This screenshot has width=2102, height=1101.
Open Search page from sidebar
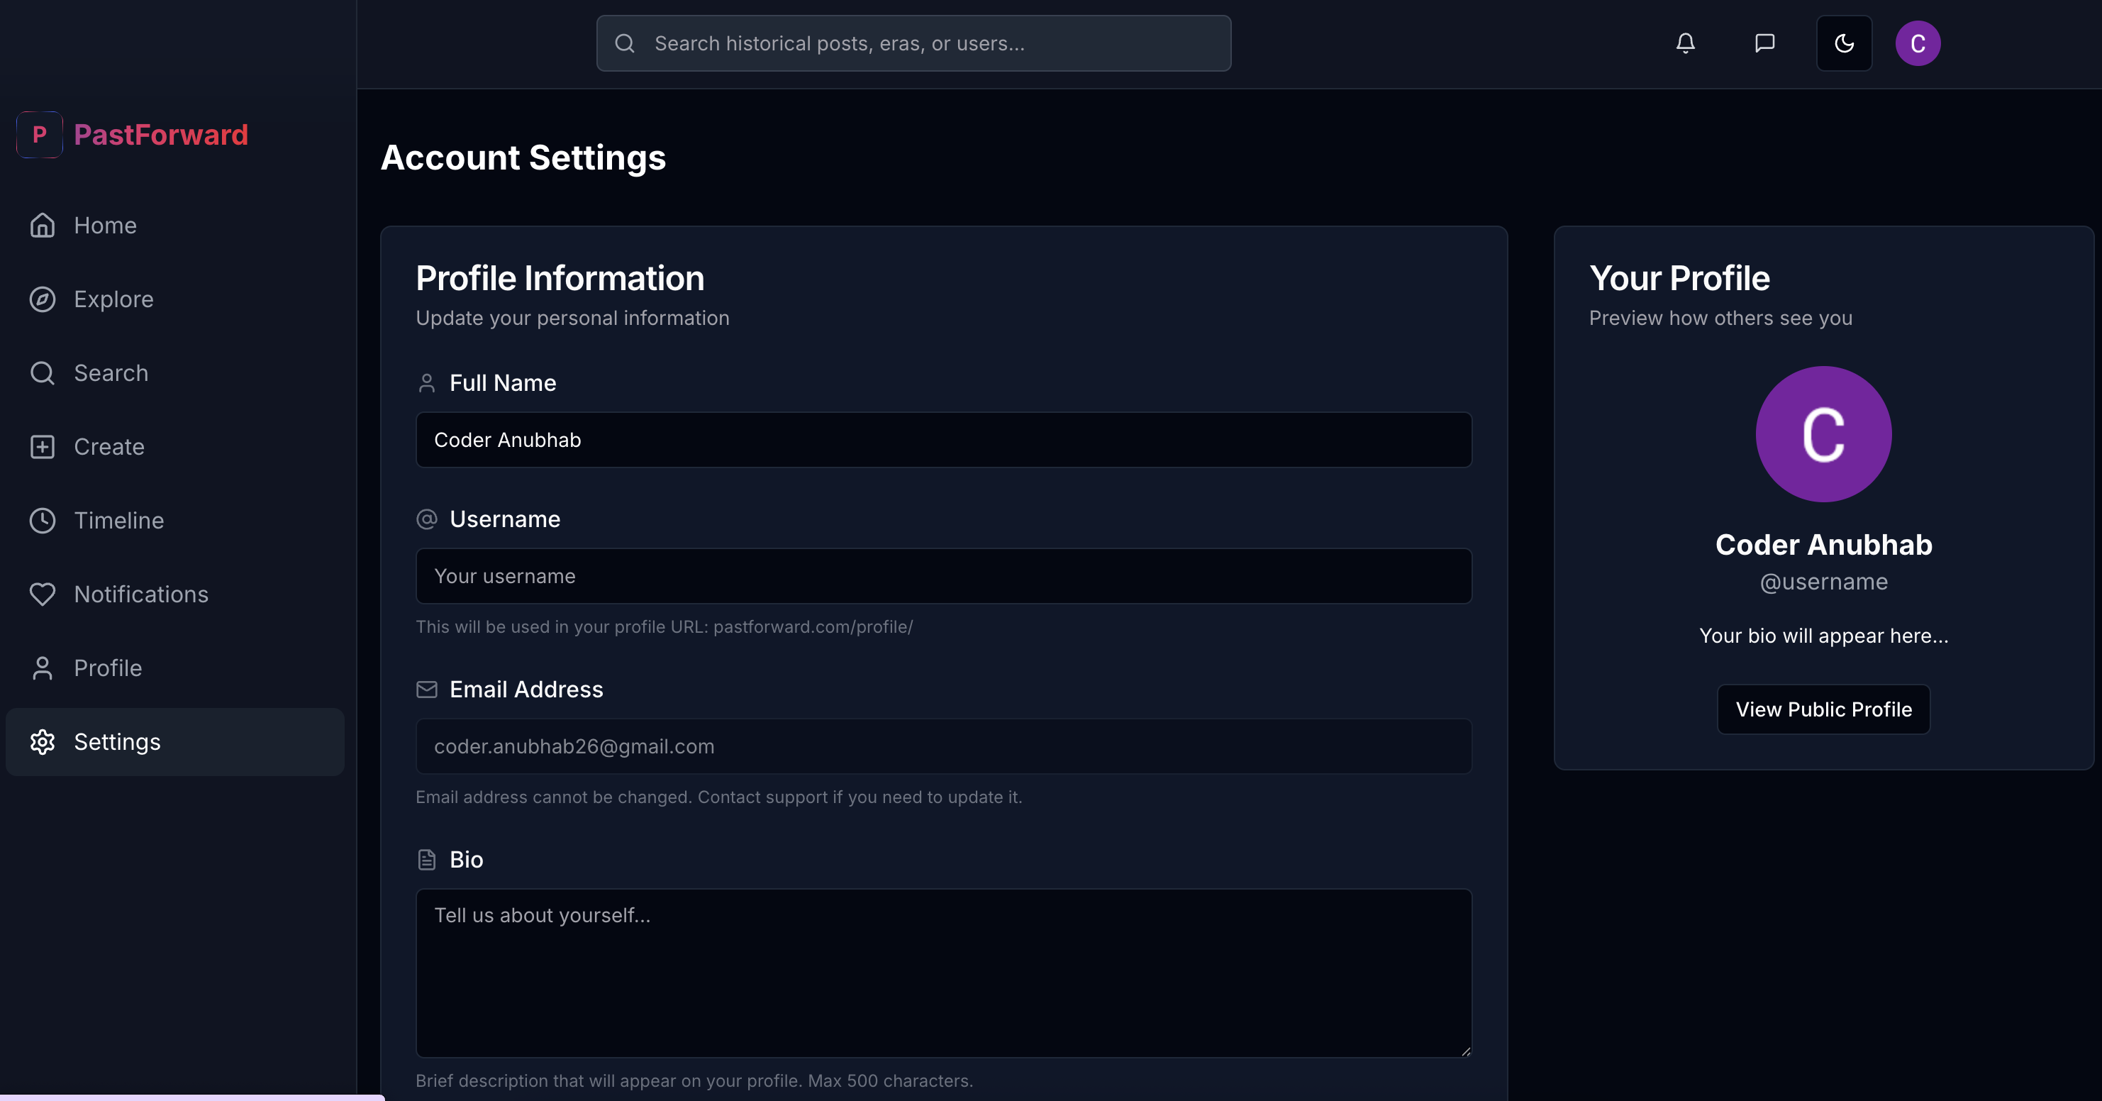(111, 373)
